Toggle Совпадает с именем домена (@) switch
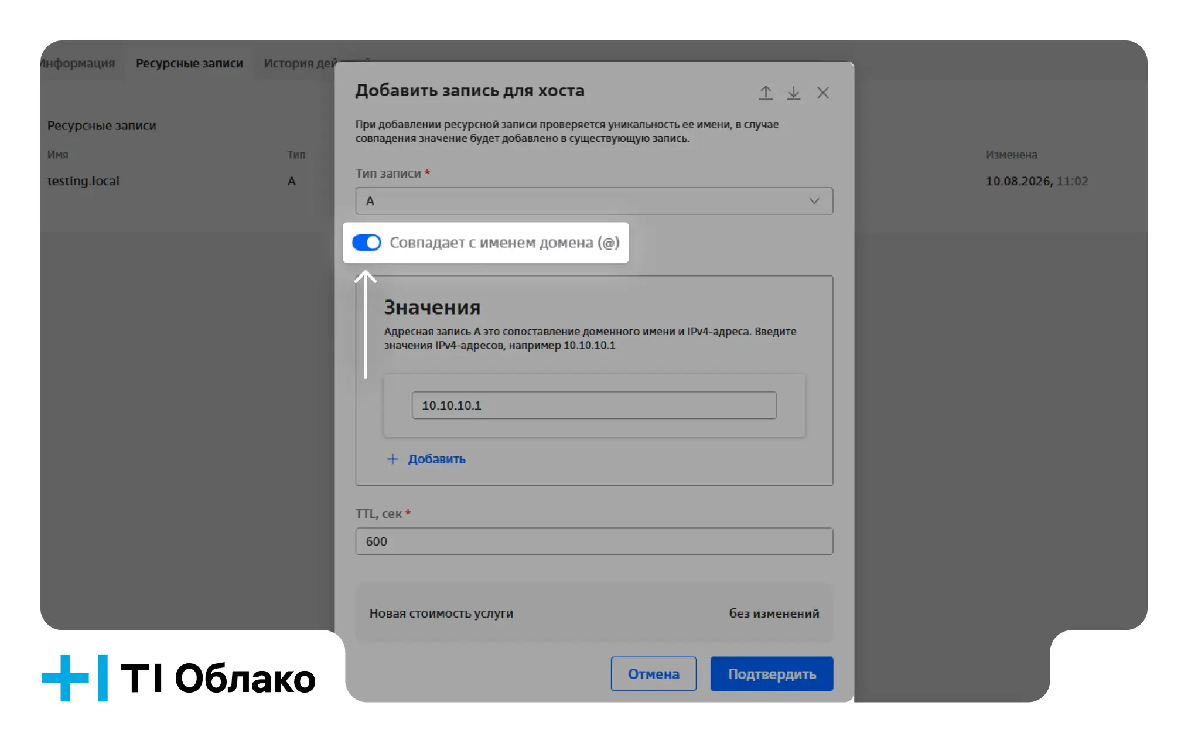 pyautogui.click(x=367, y=243)
